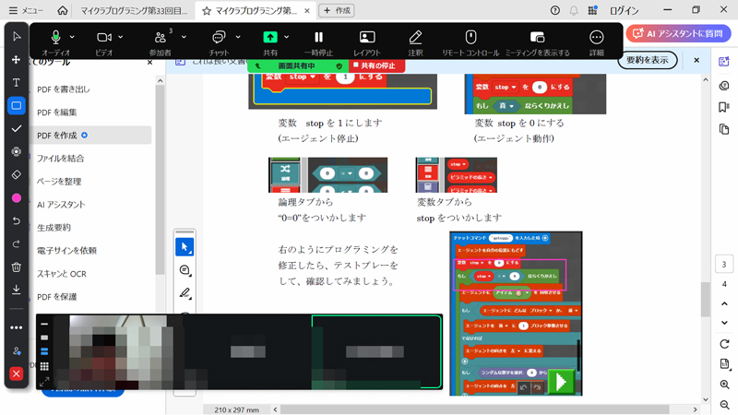The image size is (738, 415).
Task: Save annotations with the download icon
Action: click(x=16, y=290)
